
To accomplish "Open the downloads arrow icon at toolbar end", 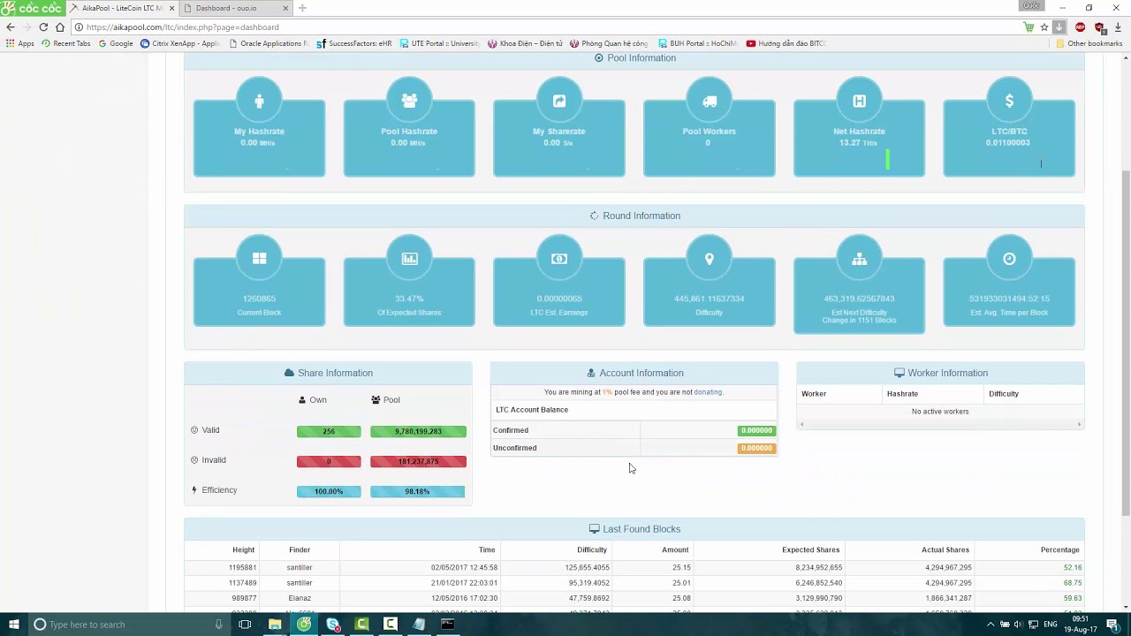I will [x=1118, y=27].
